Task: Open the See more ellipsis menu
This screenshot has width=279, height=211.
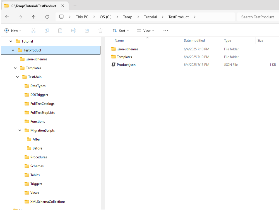Action: [x=165, y=31]
